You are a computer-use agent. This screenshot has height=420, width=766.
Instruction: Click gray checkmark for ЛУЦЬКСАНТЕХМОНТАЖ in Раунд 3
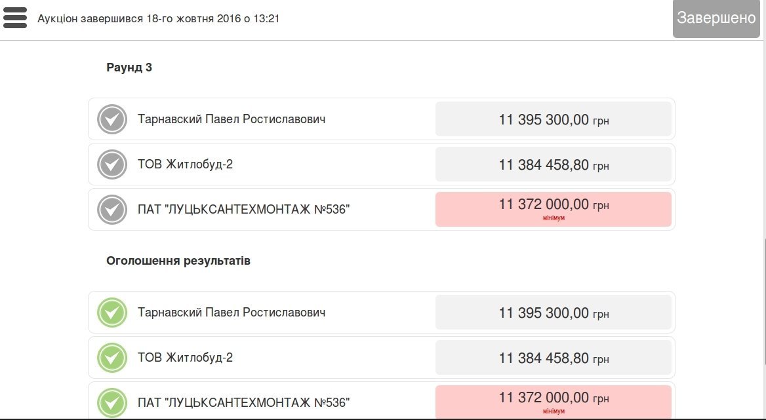tap(112, 210)
